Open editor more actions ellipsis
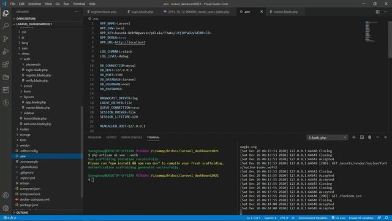The width and height of the screenshot is (392, 221). coord(385,12)
